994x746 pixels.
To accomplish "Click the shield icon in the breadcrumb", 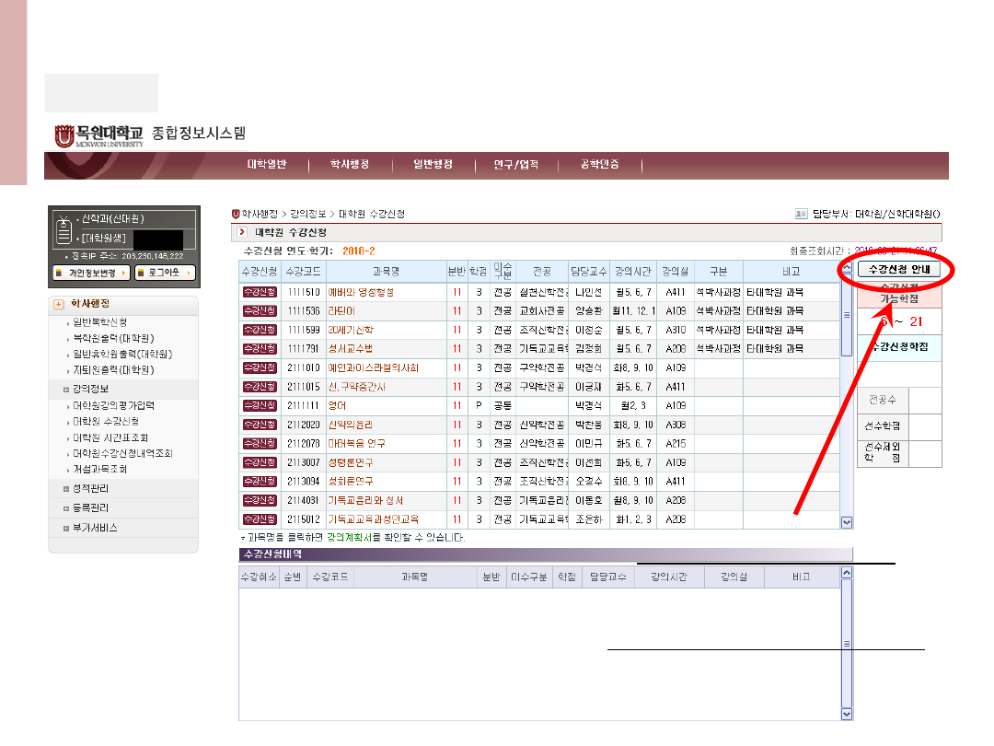I will 236,214.
